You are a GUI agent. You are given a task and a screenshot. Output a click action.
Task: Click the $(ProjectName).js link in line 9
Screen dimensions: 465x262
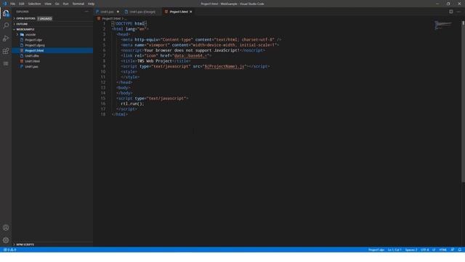point(225,66)
